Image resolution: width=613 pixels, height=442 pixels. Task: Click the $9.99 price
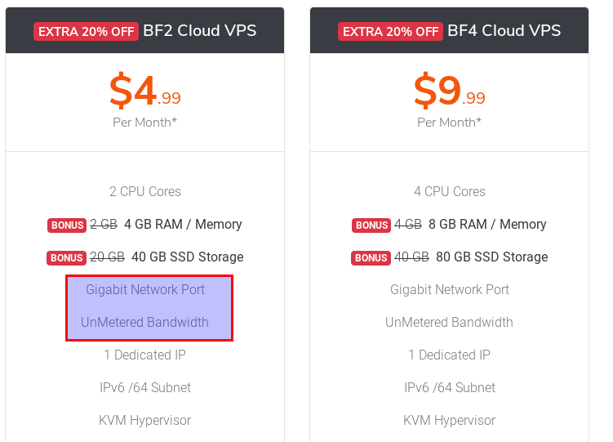pos(449,92)
